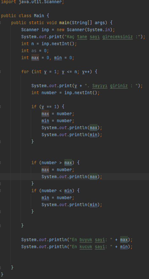Screen dimensions: 149x279
Task: Click the greyed unused variable 'as'
Action: (x=34, y=51)
